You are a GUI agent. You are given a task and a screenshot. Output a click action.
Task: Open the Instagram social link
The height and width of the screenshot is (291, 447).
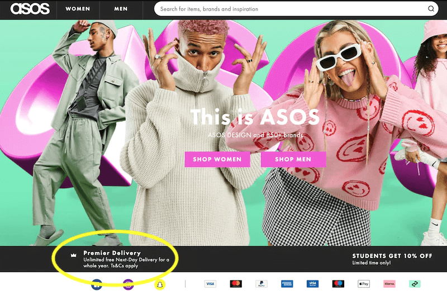[128, 284]
